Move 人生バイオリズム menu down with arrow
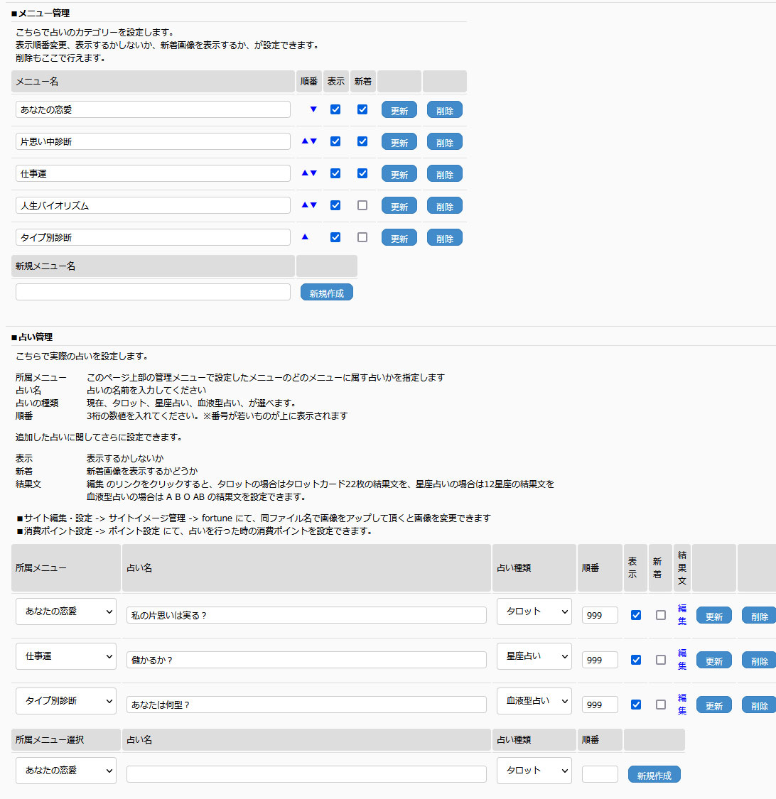 pyautogui.click(x=313, y=205)
